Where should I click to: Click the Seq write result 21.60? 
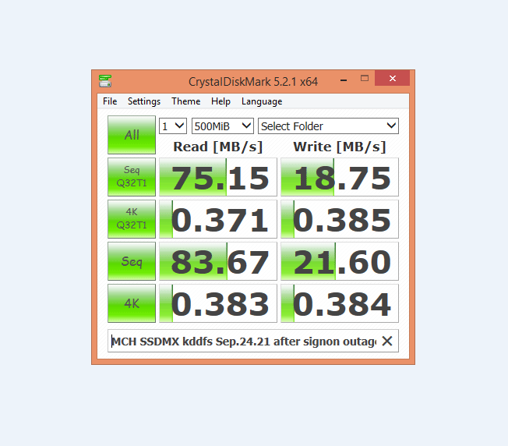coord(340,261)
